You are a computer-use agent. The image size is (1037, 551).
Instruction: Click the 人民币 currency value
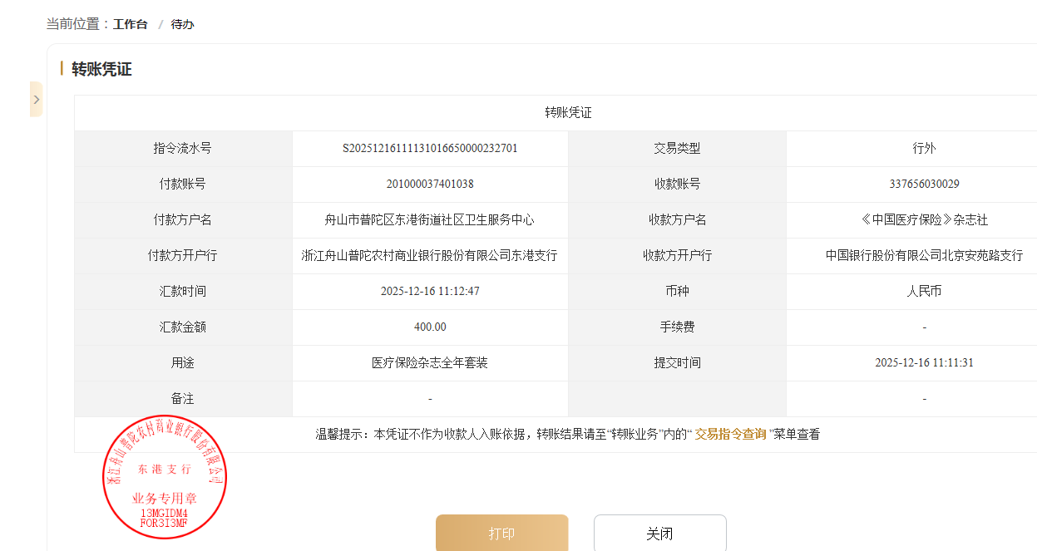pos(924,292)
